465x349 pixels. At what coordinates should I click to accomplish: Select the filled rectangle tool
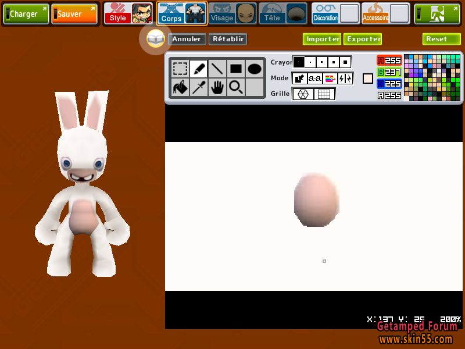[x=236, y=69]
